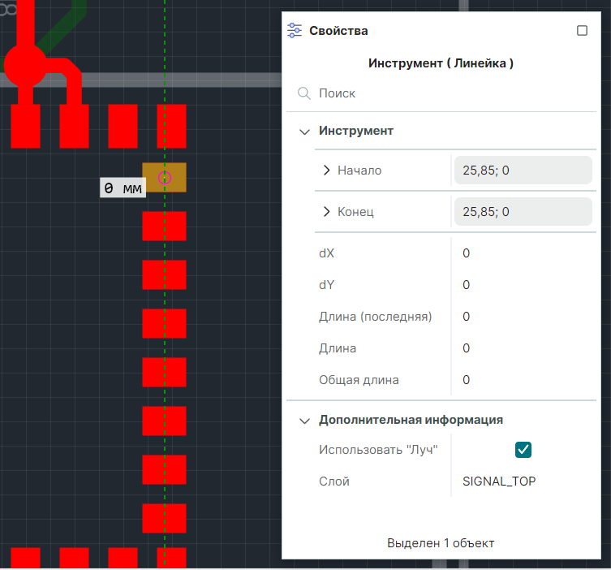The width and height of the screenshot is (611, 570).
Task: Click the large red circular via
Action: [x=24, y=65]
